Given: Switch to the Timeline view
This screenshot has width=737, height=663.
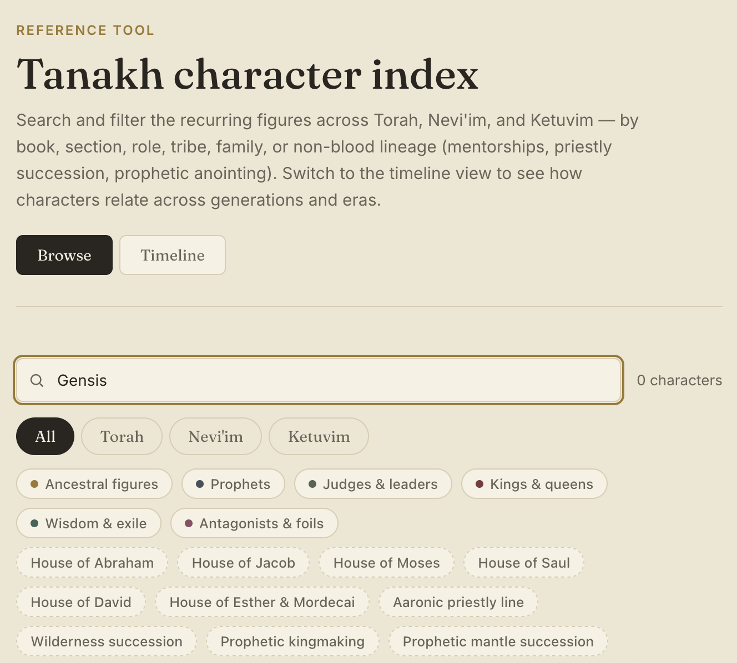Looking at the screenshot, I should [x=173, y=255].
